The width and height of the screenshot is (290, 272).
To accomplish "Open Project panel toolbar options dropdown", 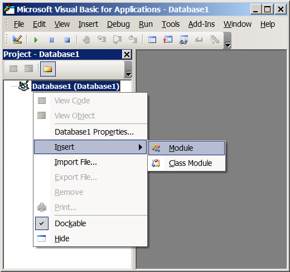I will (128, 70).
